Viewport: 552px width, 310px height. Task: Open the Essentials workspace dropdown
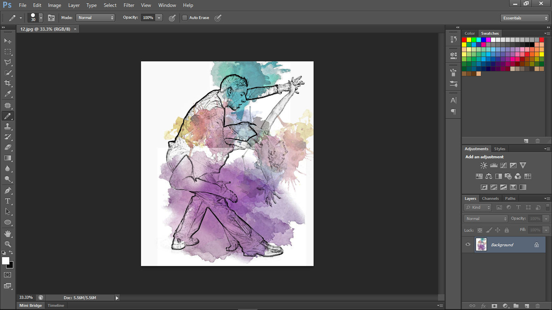[525, 18]
